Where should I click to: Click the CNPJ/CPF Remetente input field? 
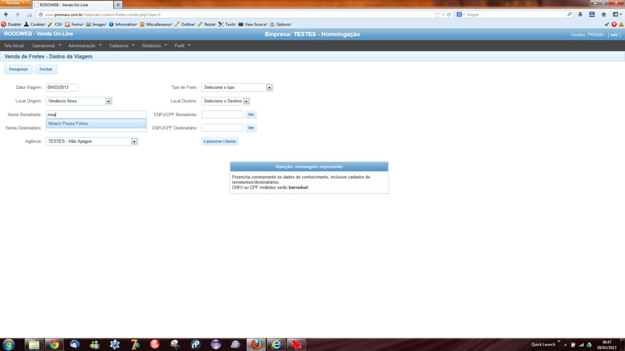222,115
